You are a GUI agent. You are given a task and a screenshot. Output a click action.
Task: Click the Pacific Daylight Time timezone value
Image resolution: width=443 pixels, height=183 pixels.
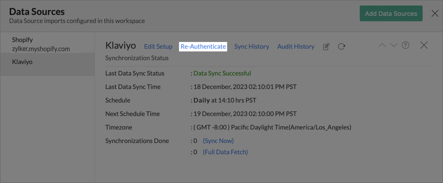(272, 127)
